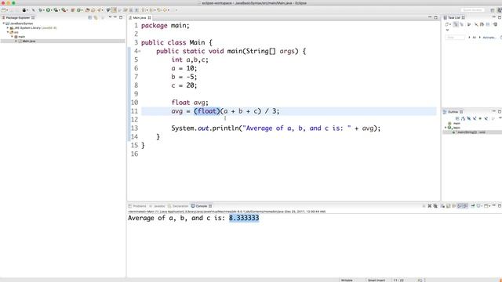Click console output value 8.333333
This screenshot has height=282, width=502.
pos(244,218)
